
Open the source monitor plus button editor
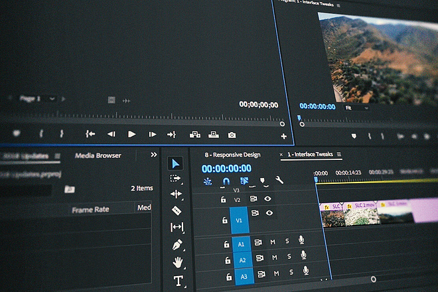[283, 136]
